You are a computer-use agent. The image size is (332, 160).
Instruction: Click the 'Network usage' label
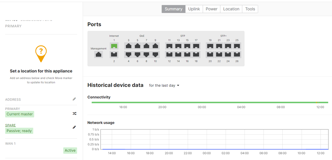point(101,122)
